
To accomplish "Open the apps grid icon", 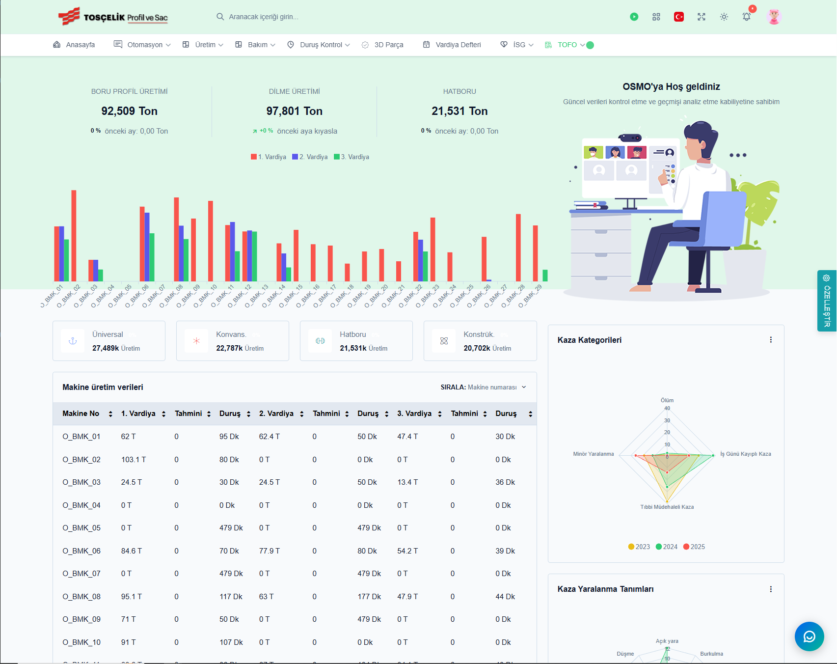I will click(656, 17).
